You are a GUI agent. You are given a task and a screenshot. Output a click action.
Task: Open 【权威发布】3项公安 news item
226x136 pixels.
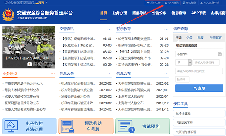(x=78, y=45)
